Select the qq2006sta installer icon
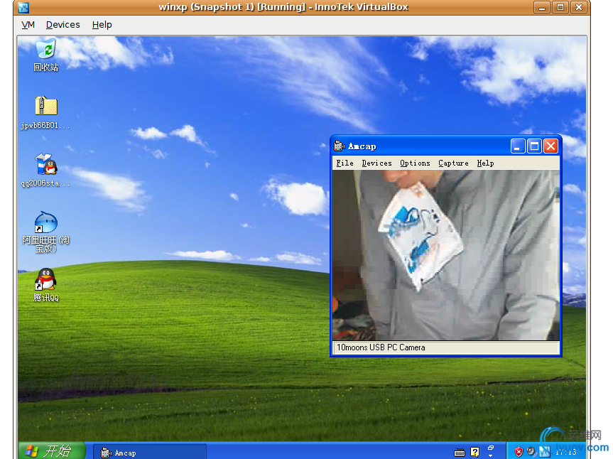Viewport: 613px width, 459px height. [x=46, y=164]
